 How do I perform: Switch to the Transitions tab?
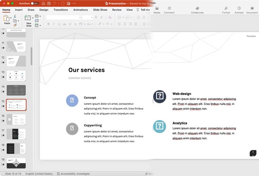coord(60,9)
